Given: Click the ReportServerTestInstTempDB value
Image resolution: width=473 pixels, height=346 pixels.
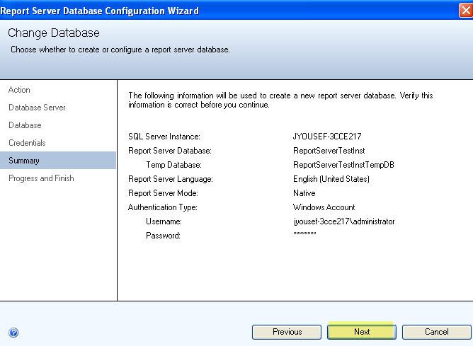Looking at the screenshot, I should [x=343, y=165].
